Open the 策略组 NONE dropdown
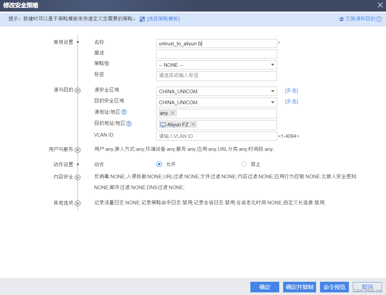The width and height of the screenshot is (386, 295). [217, 65]
